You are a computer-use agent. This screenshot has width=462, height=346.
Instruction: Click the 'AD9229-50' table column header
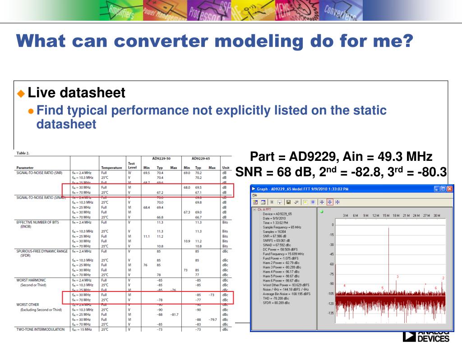click(x=161, y=159)
